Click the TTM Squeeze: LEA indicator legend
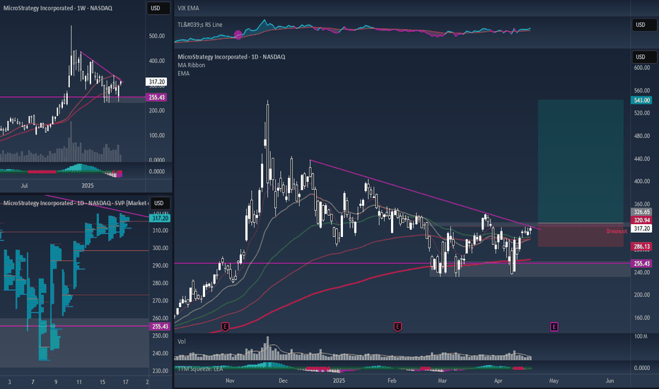Screen dimensions: 659x389 201,368
